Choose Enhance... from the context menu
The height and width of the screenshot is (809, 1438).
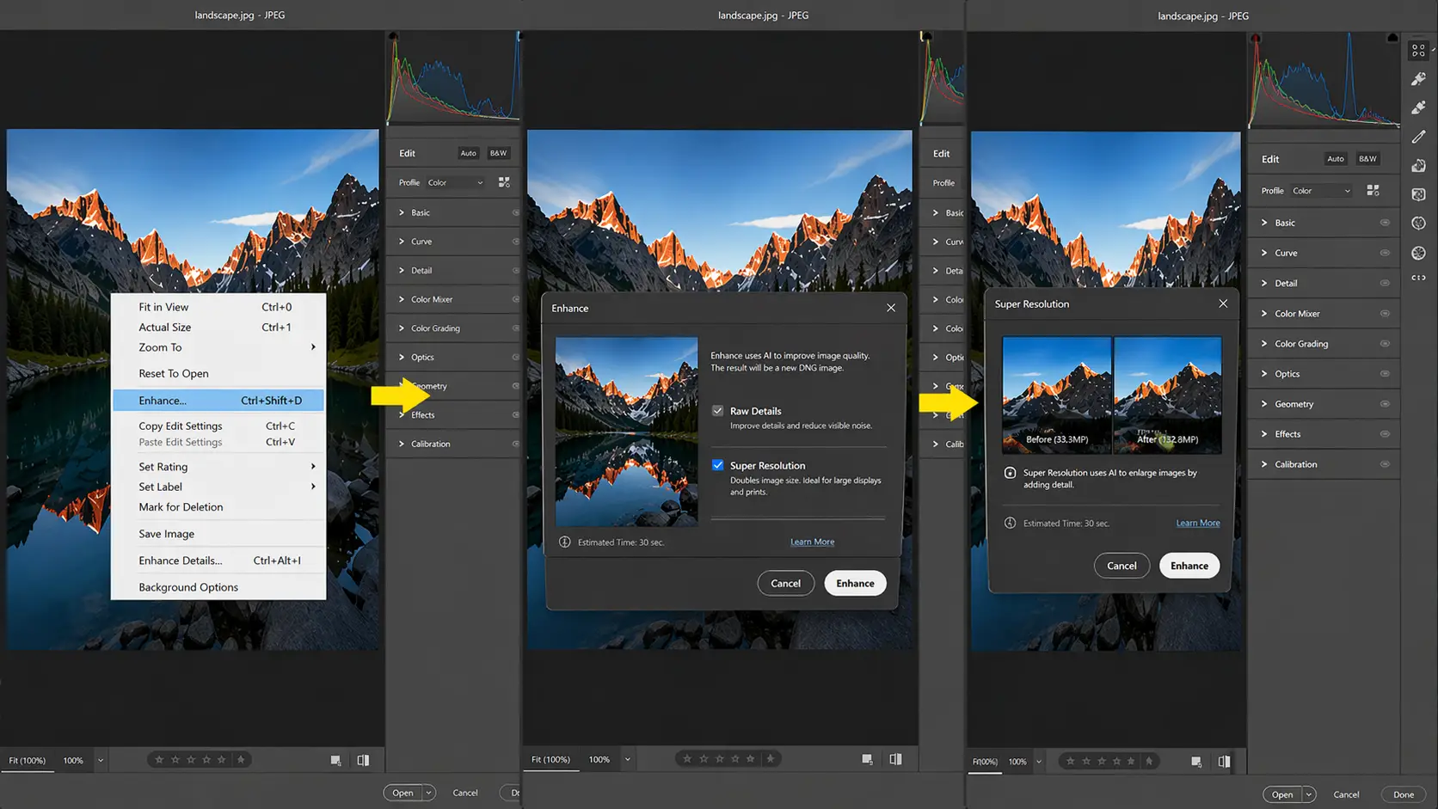(x=218, y=401)
